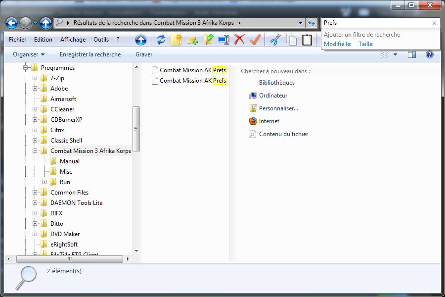The width and height of the screenshot is (445, 297).
Task: Clear the Prefs search text with X
Action: pos(434,23)
